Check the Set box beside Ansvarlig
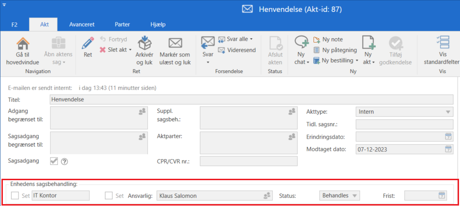Screen dimensions: 460x206 tap(109, 195)
